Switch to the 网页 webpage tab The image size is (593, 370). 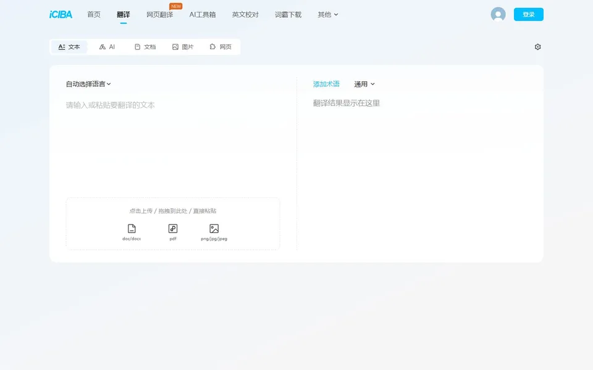click(221, 47)
